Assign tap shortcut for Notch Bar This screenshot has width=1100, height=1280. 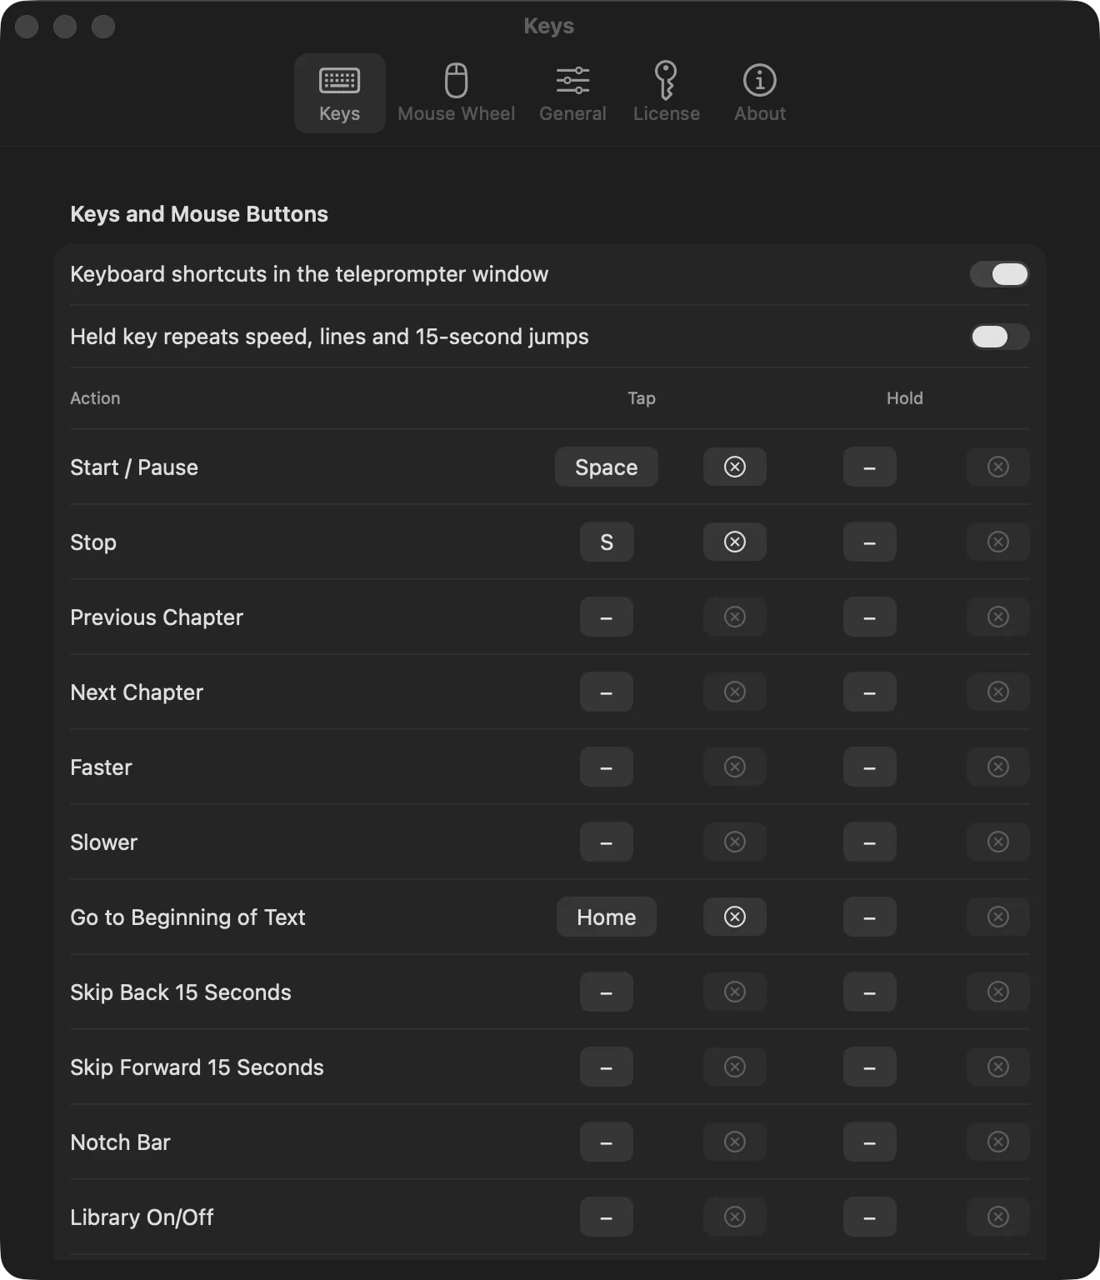(606, 1142)
